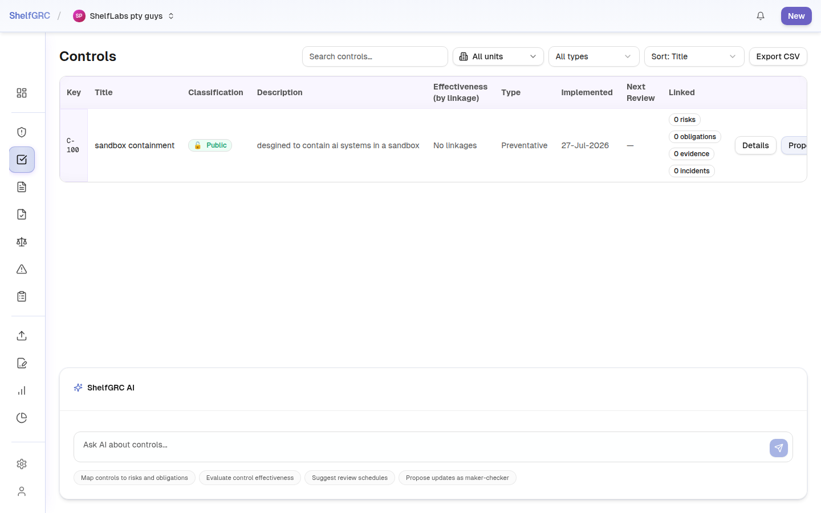821x513 pixels.
Task: Click the Effectiveness (by linkage) header
Action: [x=460, y=92]
